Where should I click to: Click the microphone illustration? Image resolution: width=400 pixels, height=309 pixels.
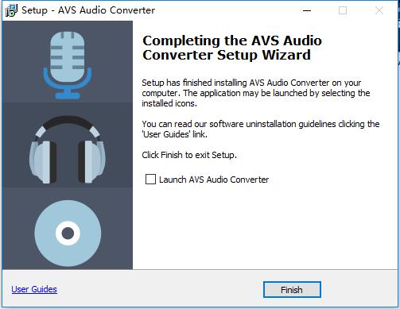tap(68, 65)
